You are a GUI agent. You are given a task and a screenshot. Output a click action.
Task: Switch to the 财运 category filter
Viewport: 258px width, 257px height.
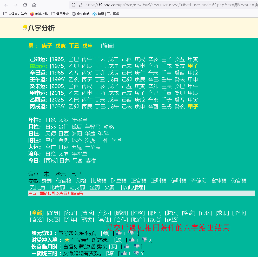(x=171, y=213)
